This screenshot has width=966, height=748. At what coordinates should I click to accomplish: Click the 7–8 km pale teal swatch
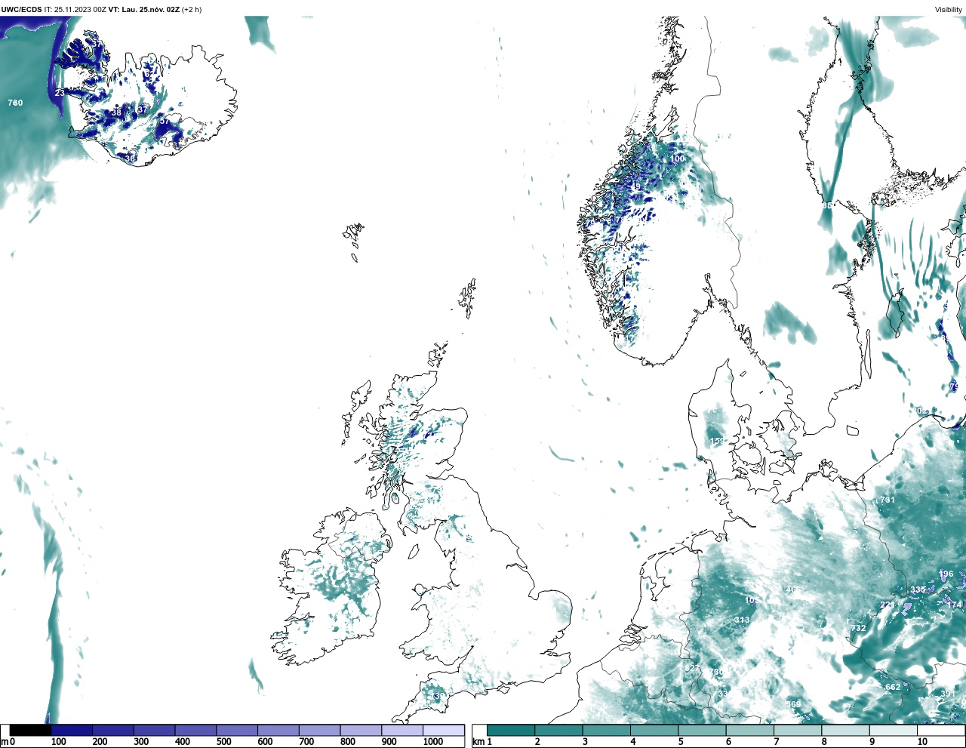(x=798, y=731)
